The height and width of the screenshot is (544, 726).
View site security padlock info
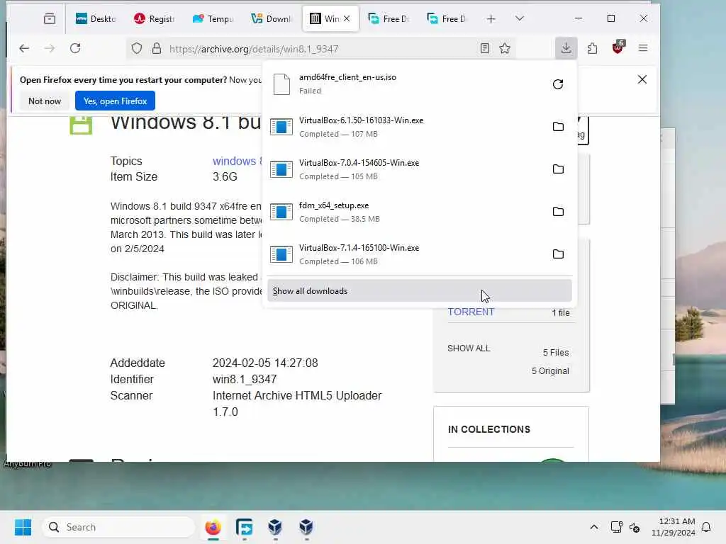click(157, 49)
